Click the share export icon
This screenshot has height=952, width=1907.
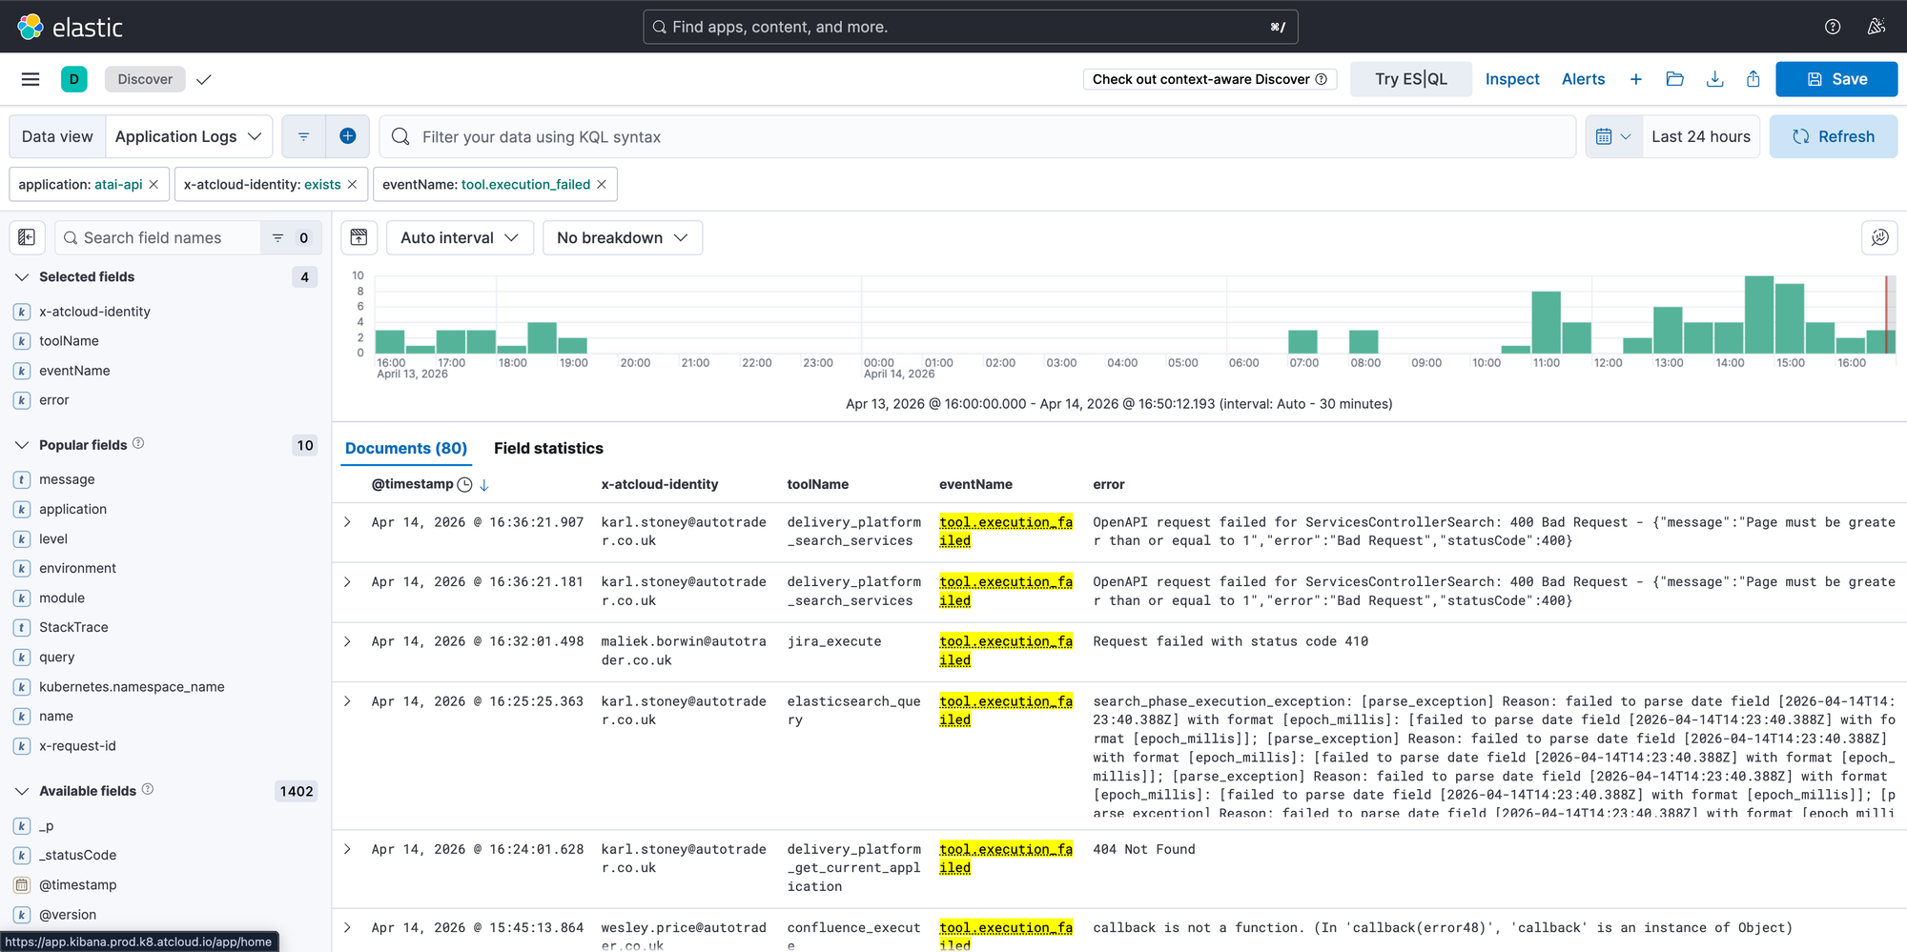(x=1753, y=79)
